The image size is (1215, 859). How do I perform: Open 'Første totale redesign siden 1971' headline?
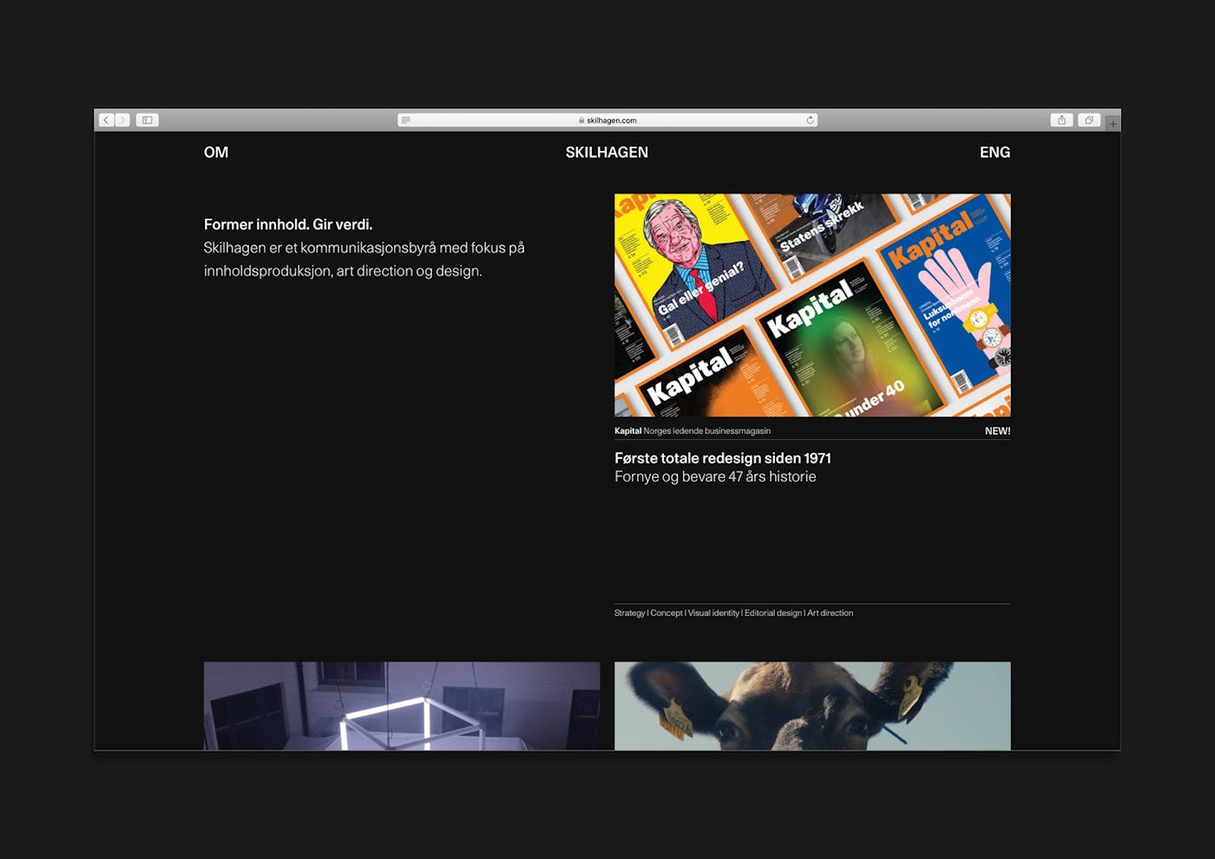[723, 458]
